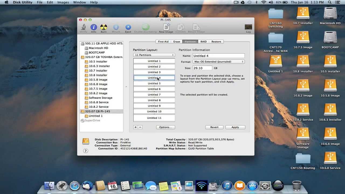Click the Wi-Fi status menu bar icon
The height and width of the screenshot is (194, 345).
264,2
